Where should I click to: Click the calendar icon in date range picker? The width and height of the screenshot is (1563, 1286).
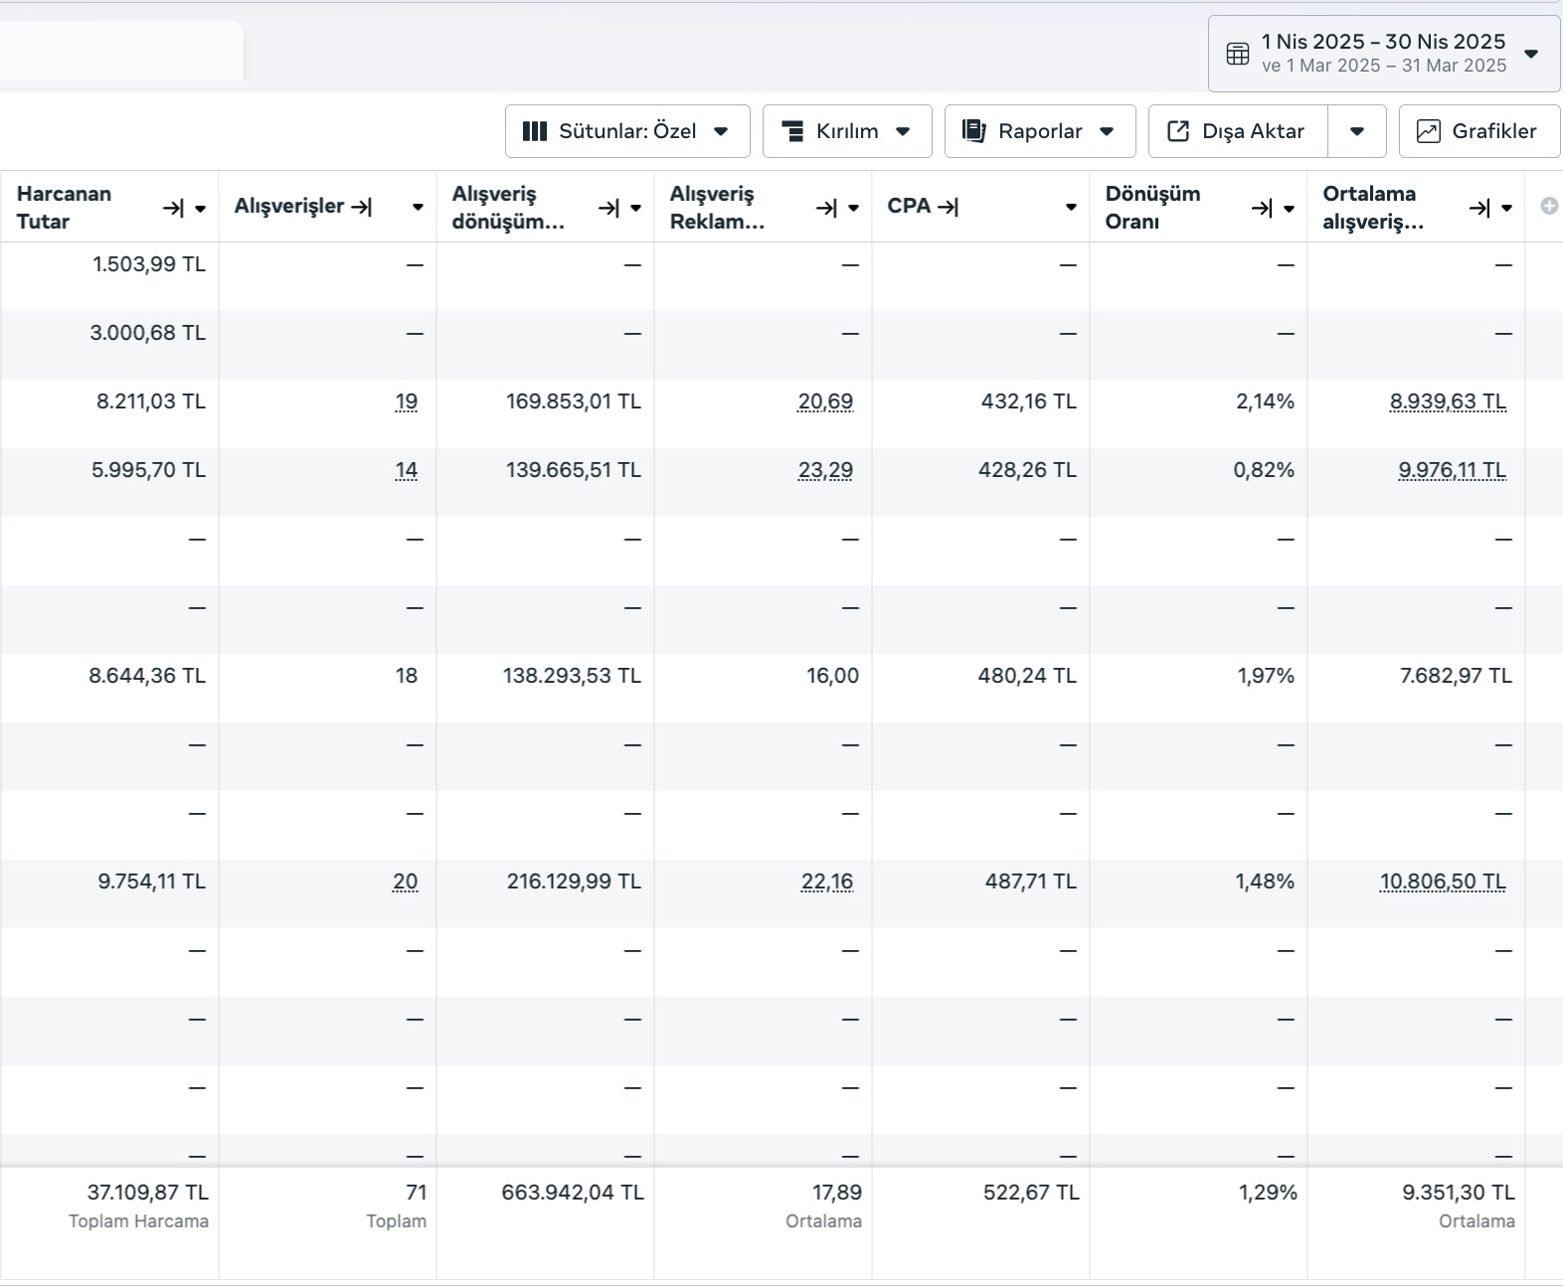click(x=1237, y=54)
